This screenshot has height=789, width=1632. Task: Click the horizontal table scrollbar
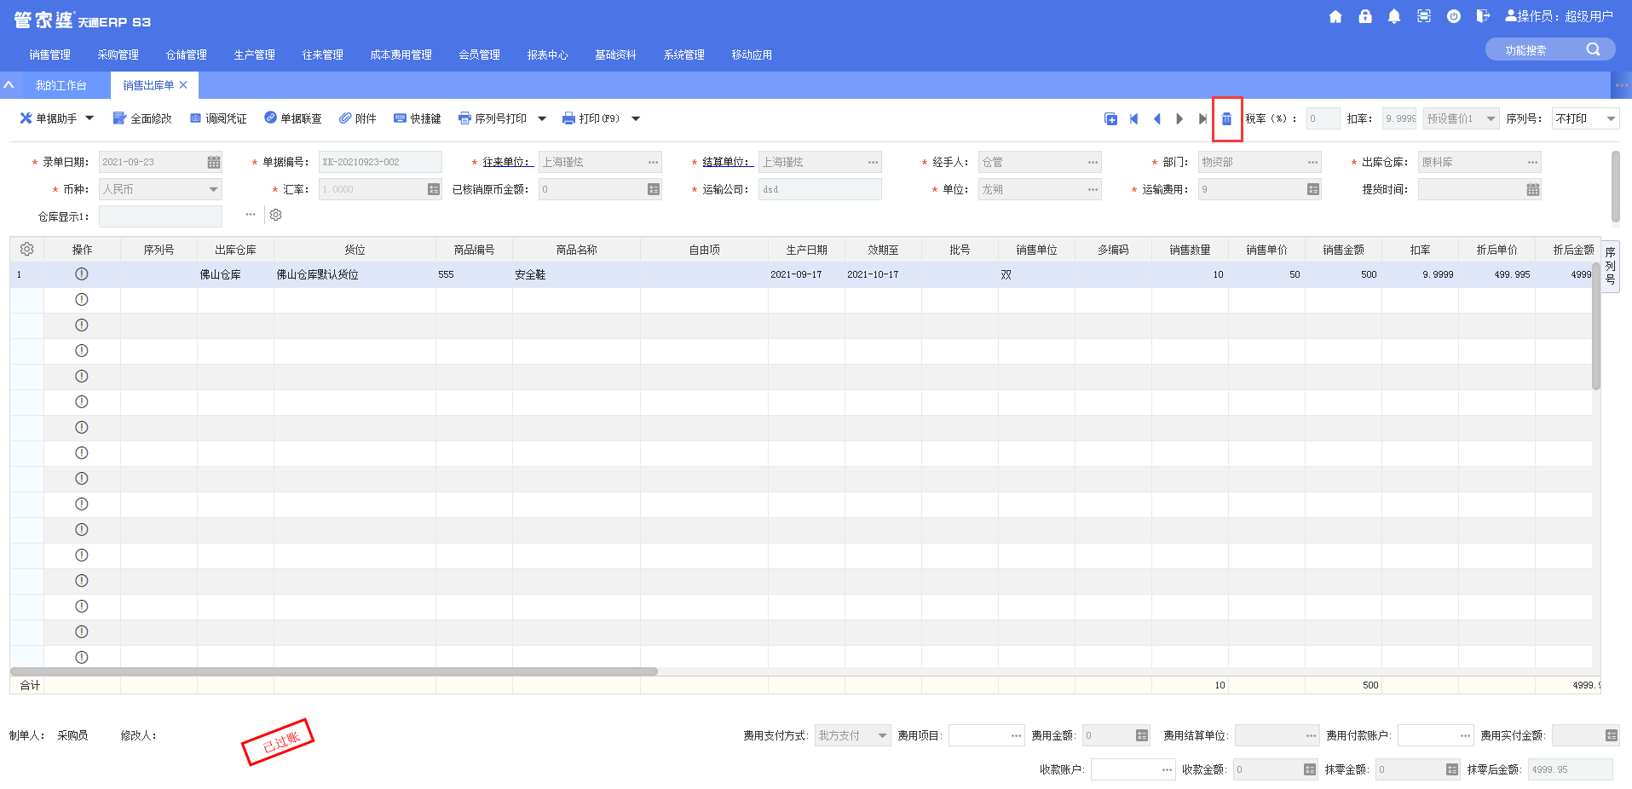[334, 671]
